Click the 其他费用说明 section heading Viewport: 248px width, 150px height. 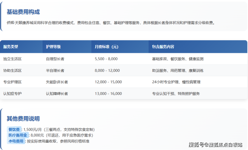tap(23, 119)
